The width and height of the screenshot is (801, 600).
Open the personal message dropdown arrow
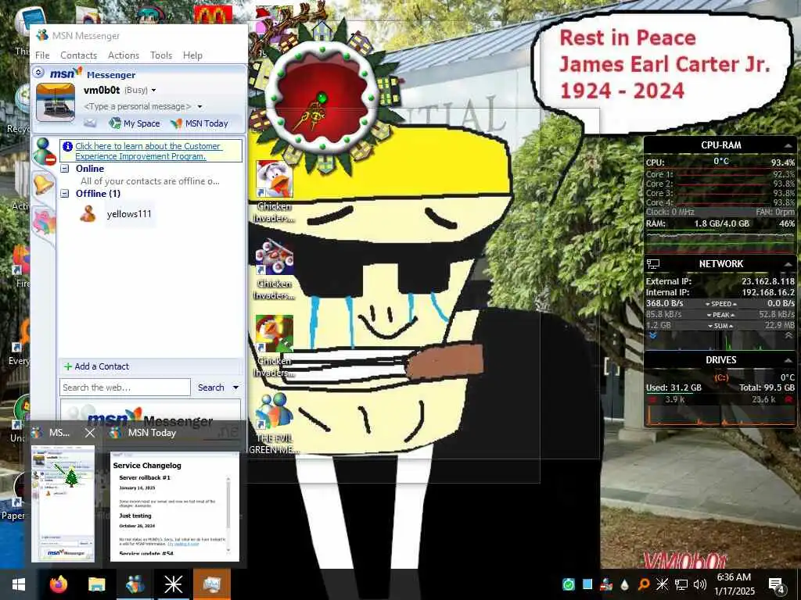tap(199, 106)
